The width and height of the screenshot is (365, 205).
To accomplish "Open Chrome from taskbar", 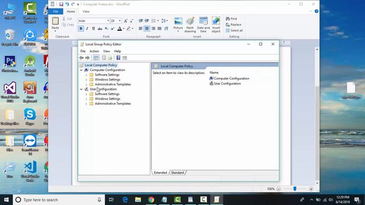I will tap(151, 200).
